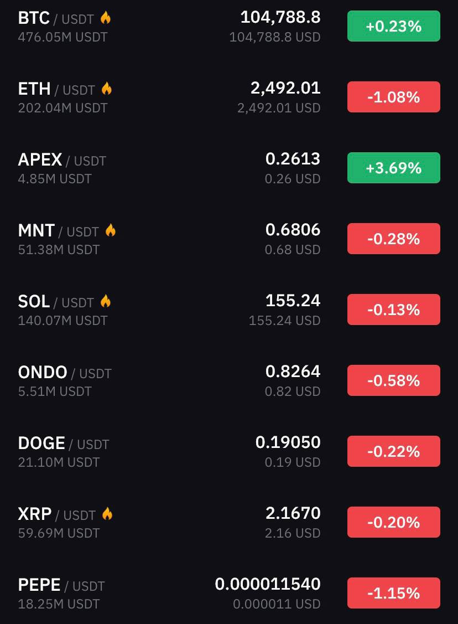
Task: Click the ETH -1.08% change badge
Action: tap(393, 97)
